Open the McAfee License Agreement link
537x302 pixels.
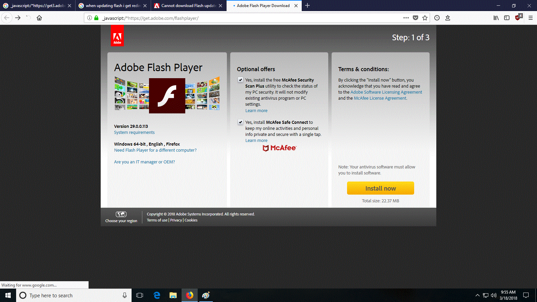[x=380, y=98]
